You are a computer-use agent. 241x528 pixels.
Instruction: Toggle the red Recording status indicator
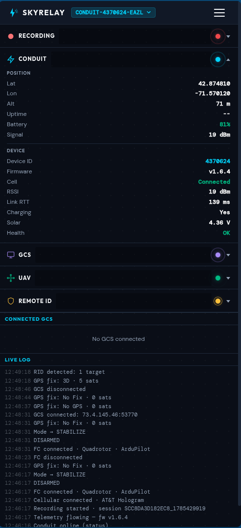[x=218, y=36]
